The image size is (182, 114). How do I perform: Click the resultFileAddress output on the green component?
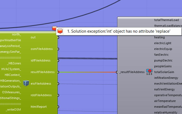point(43,72)
